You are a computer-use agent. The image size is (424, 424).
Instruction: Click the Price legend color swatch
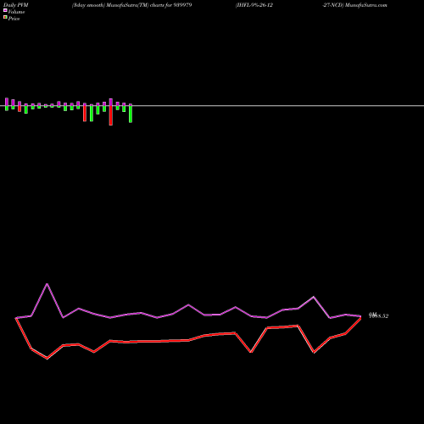[x=5, y=18]
